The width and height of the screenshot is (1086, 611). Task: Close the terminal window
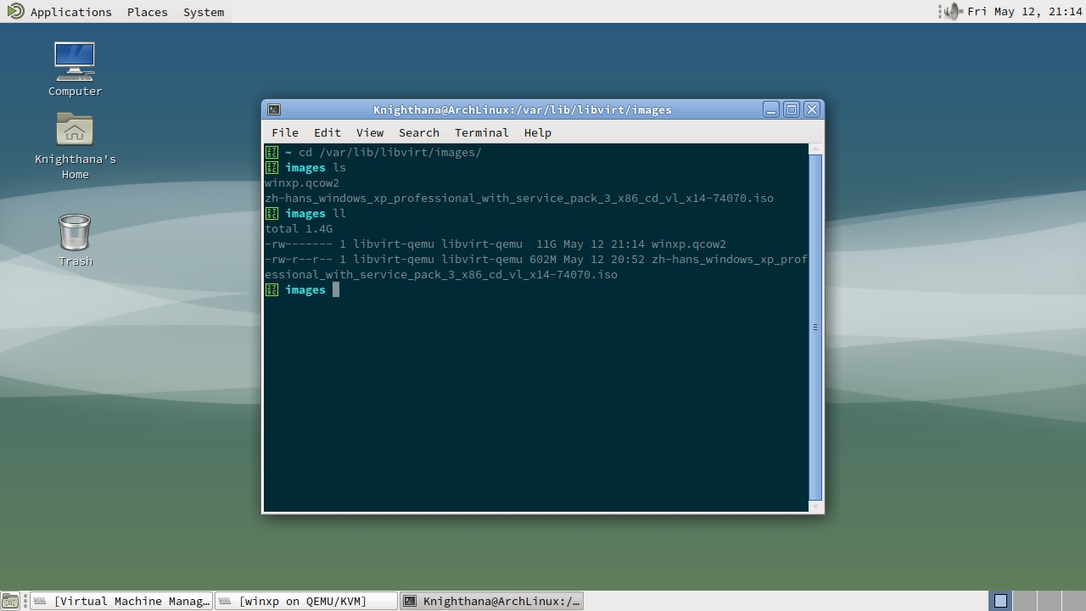(x=812, y=109)
